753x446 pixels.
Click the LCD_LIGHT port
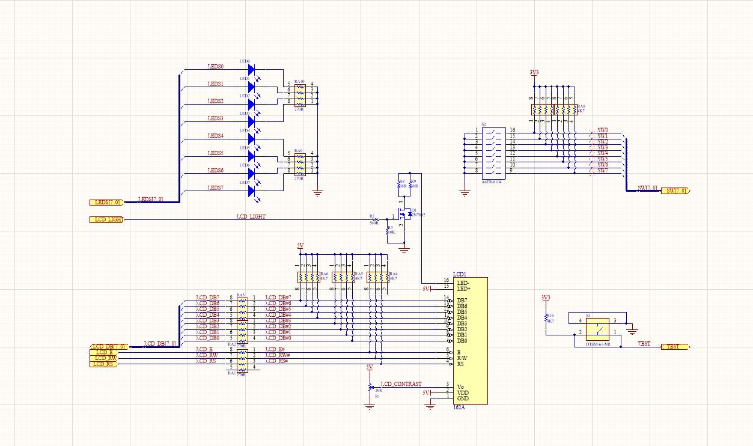[x=106, y=220]
